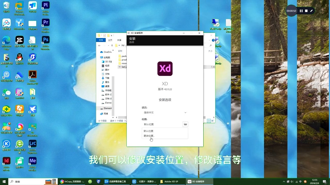
Task: Open 迅雷 desktop shortcut
Action: pyautogui.click(x=32, y=111)
